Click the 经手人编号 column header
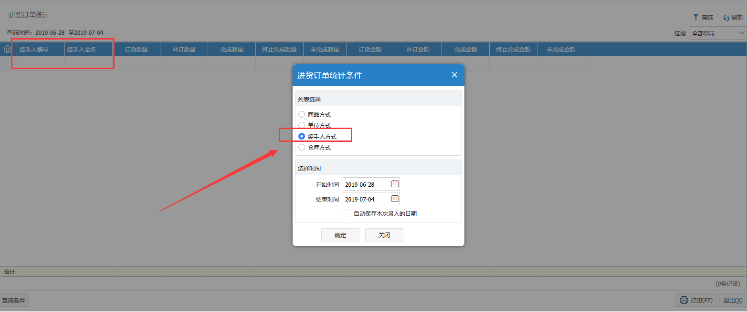 tap(41, 49)
